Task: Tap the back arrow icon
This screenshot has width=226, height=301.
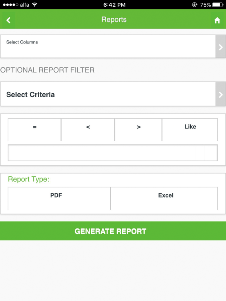Action: (8, 20)
